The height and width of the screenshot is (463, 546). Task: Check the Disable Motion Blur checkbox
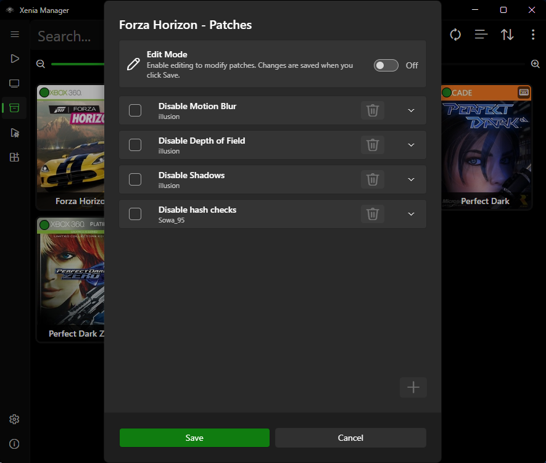(x=135, y=110)
